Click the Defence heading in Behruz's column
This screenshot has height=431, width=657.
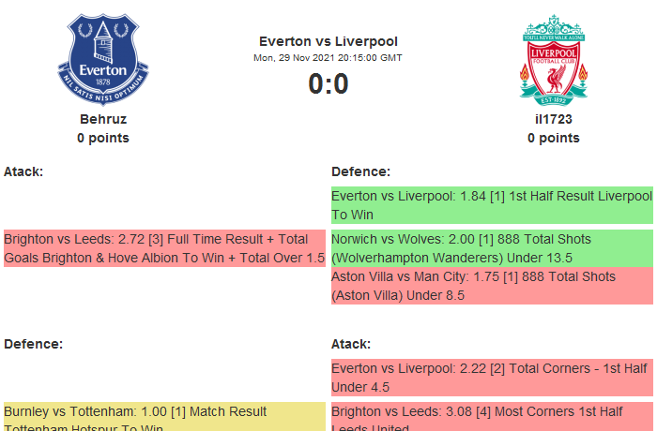tap(33, 344)
